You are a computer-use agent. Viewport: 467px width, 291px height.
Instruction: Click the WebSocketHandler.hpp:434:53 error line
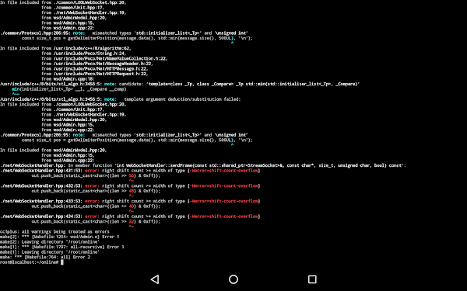point(130,217)
